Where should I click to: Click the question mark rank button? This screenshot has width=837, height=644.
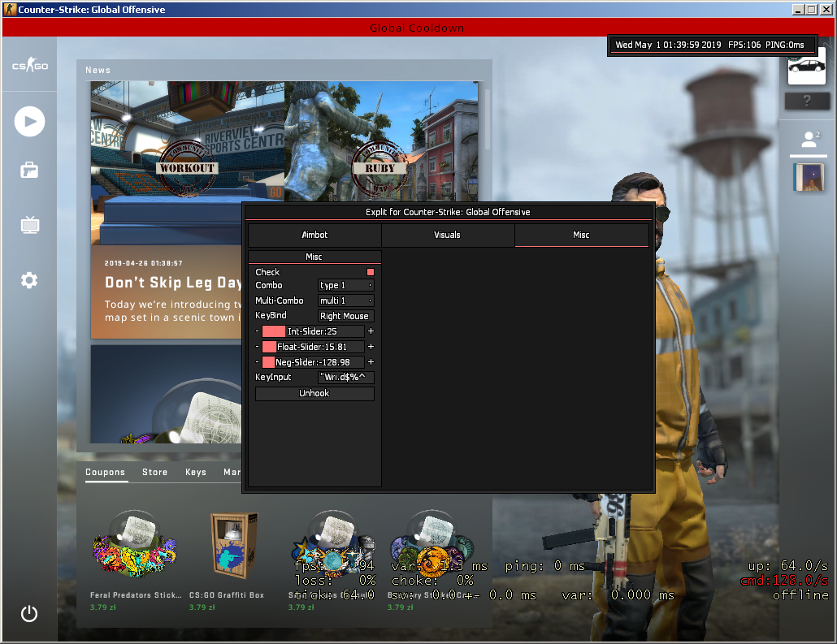pos(807,101)
